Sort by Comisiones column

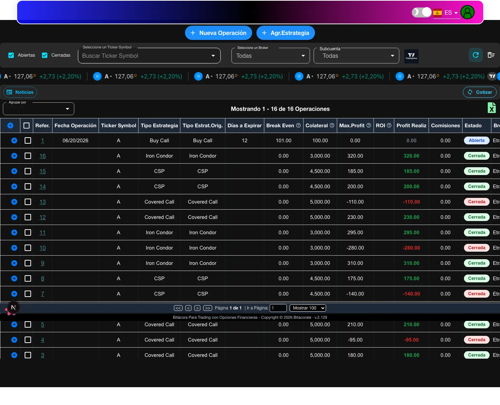coord(445,125)
